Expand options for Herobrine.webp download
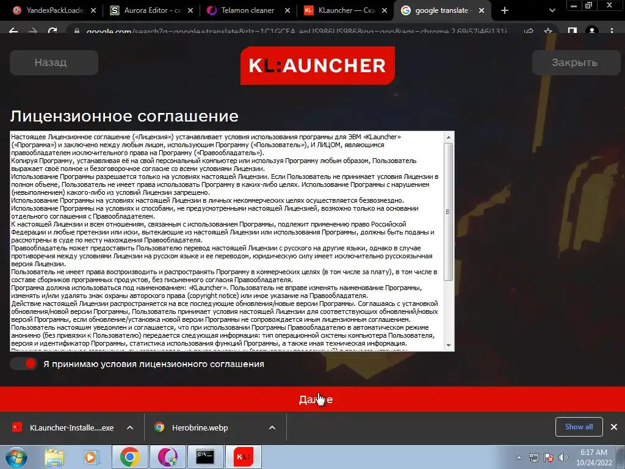 [x=272, y=427]
